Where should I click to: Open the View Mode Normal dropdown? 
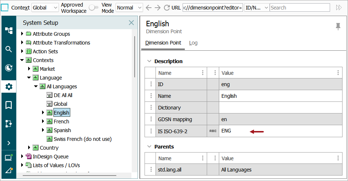pyautogui.click(x=129, y=8)
